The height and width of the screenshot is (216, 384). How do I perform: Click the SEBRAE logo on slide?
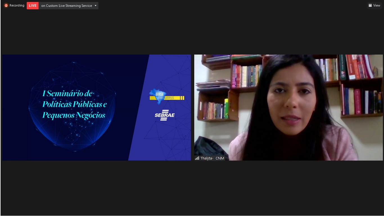click(165, 115)
